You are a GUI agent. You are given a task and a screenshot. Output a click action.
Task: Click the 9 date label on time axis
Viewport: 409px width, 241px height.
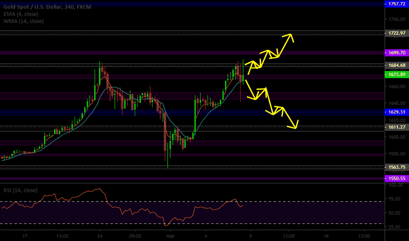(251, 236)
